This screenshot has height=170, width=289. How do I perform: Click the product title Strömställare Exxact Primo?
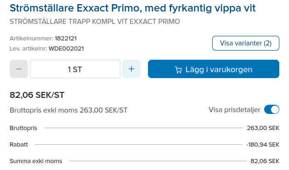tap(76, 8)
